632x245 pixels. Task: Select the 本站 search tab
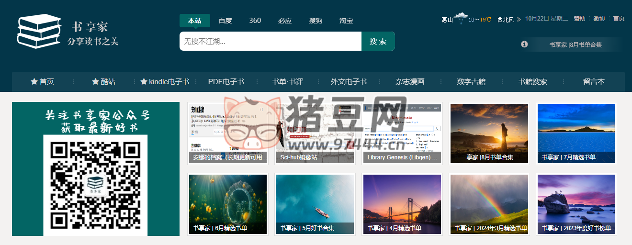point(195,21)
